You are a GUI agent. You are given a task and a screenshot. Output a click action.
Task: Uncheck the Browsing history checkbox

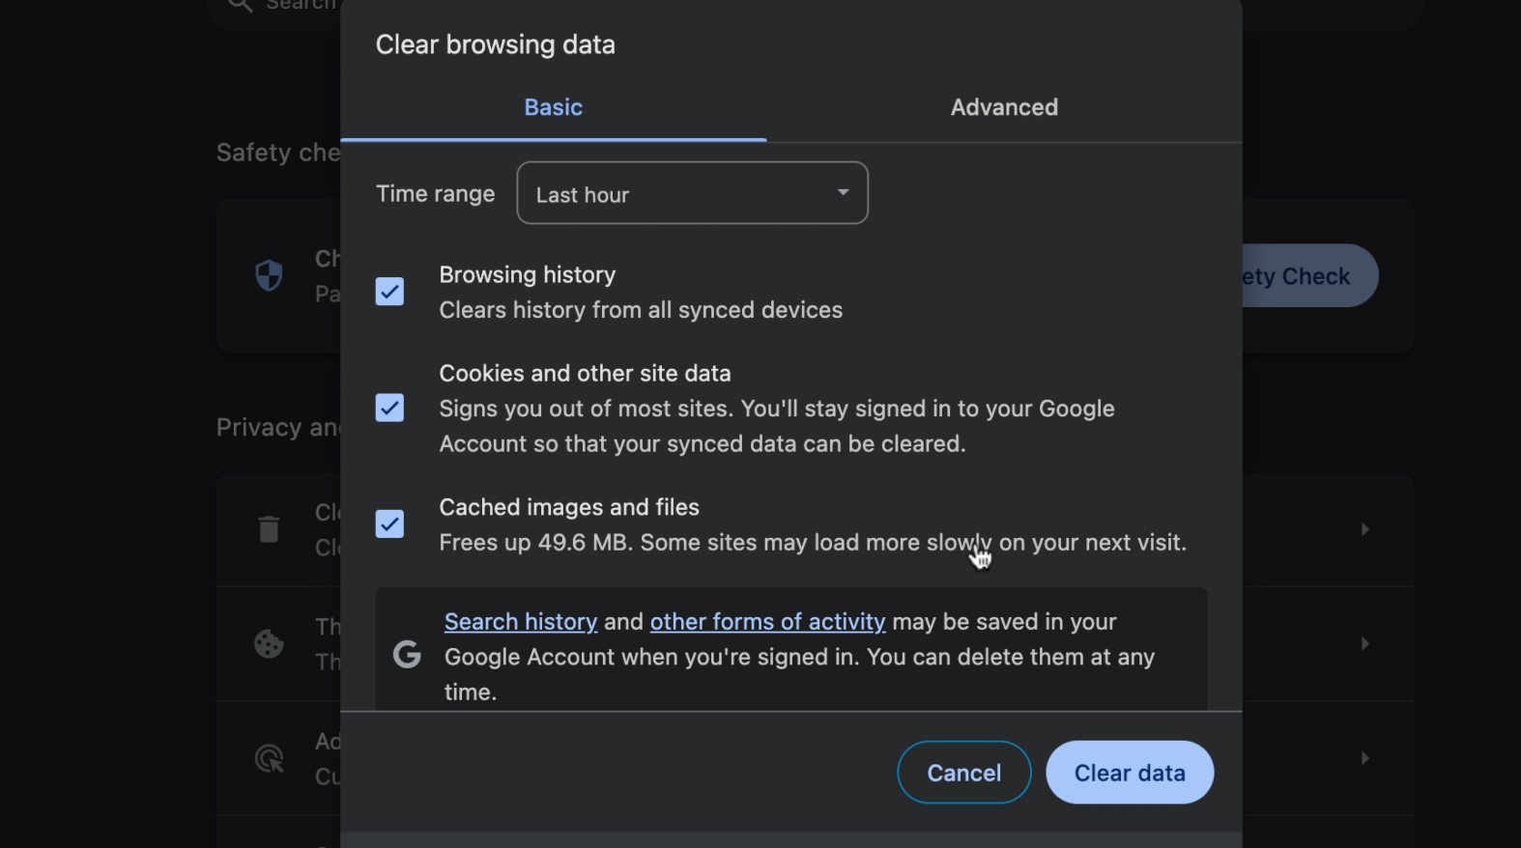coord(389,292)
